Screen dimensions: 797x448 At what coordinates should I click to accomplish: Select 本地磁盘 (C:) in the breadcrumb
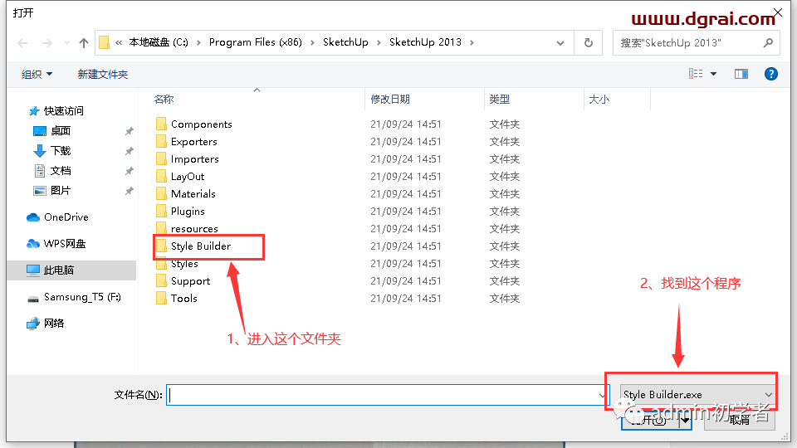158,42
